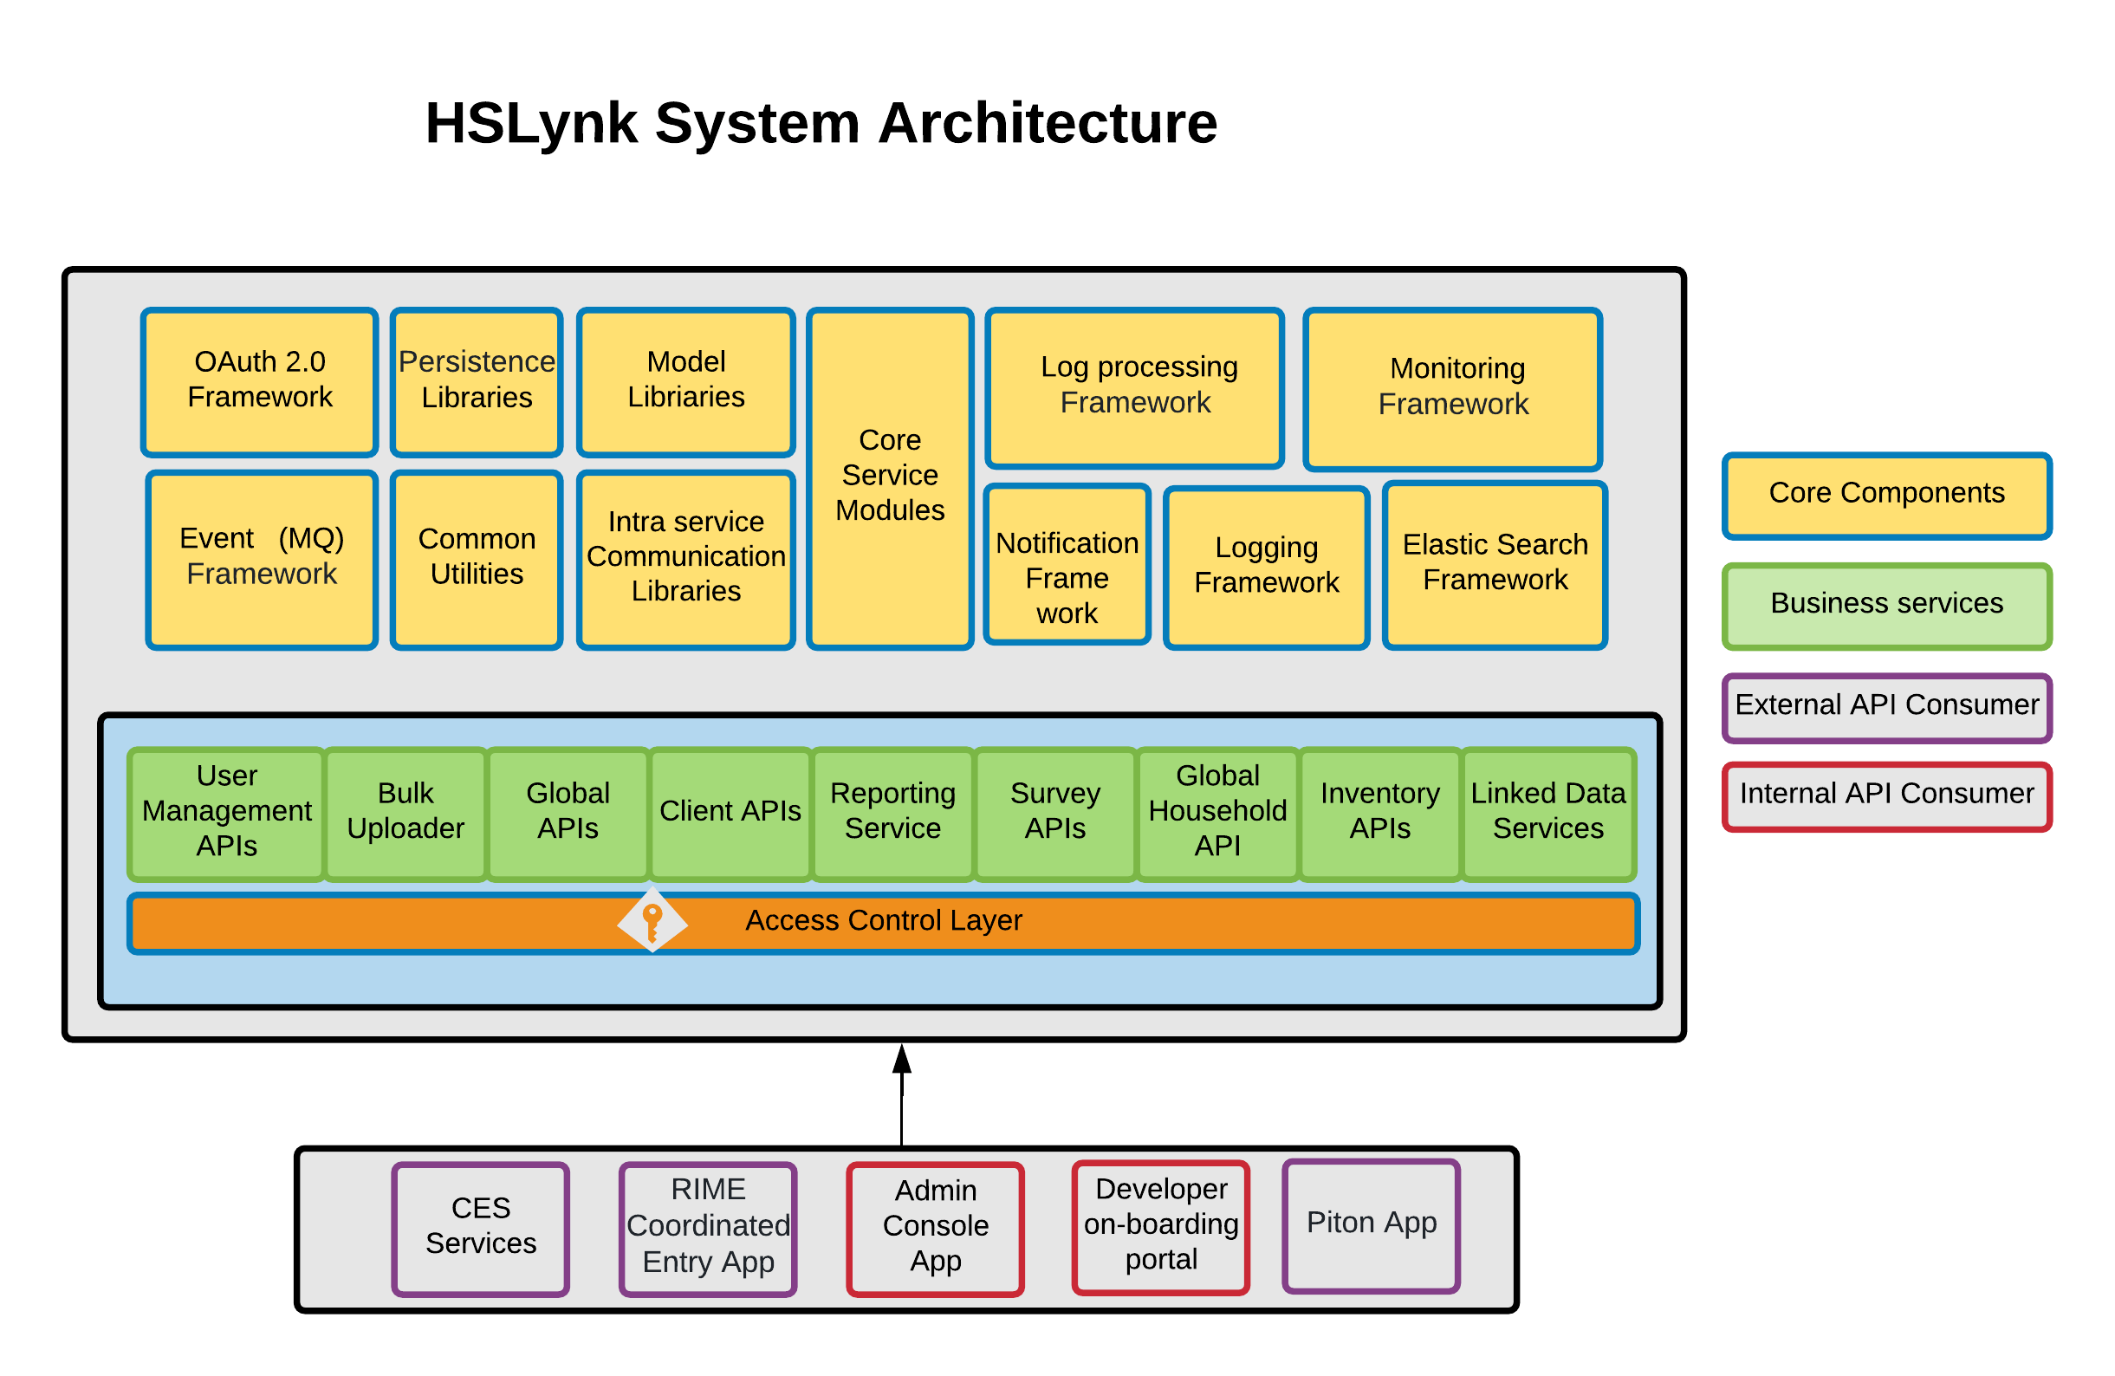Expand the Intra service Communication Libraries block
This screenshot has width=2115, height=1376.
pyautogui.click(x=684, y=558)
